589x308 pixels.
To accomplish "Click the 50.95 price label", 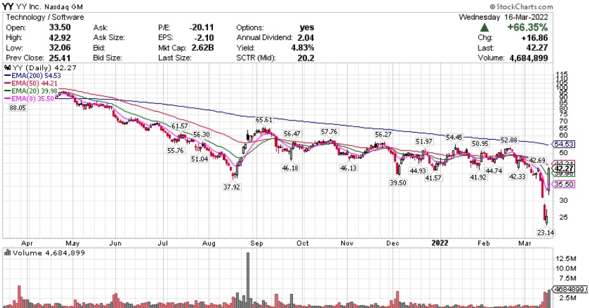I will tap(480, 144).
